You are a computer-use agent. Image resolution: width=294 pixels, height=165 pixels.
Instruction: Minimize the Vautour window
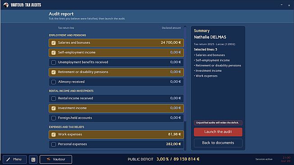(282, 5)
